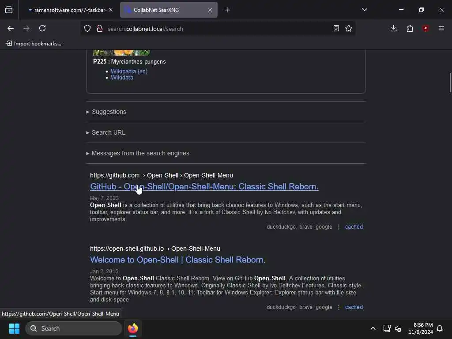Open tracking protection shield icon
The width and height of the screenshot is (452, 339).
coord(87,29)
